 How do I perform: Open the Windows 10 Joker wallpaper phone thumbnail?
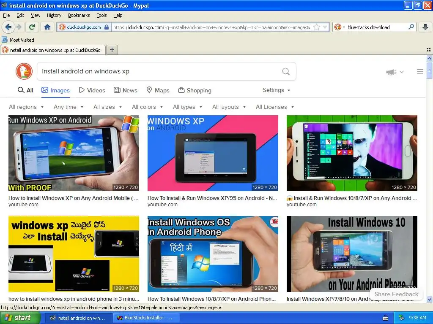pyautogui.click(x=352, y=153)
